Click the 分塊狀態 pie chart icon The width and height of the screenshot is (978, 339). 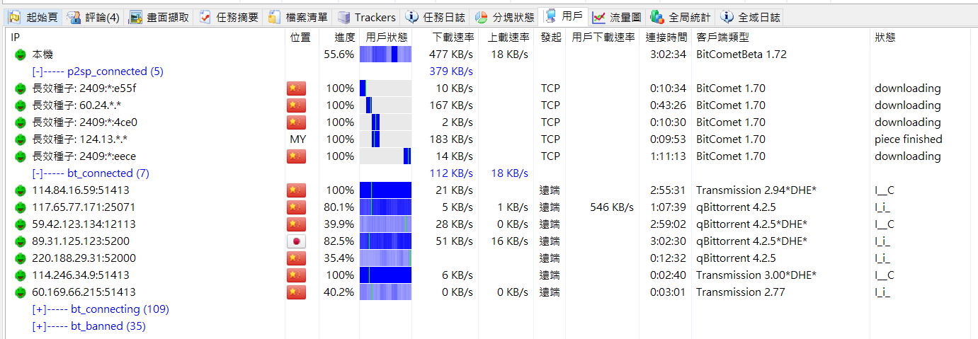(481, 17)
